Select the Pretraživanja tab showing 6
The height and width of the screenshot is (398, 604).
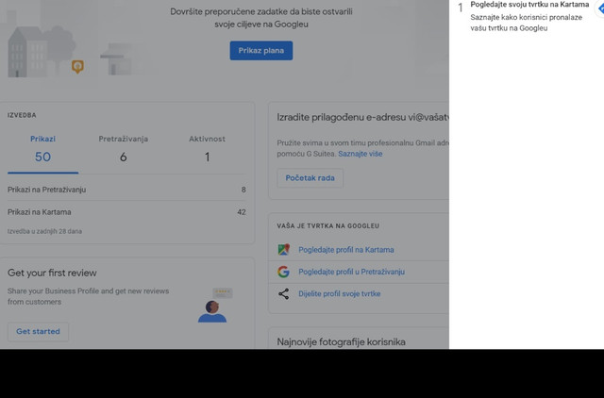tap(124, 149)
